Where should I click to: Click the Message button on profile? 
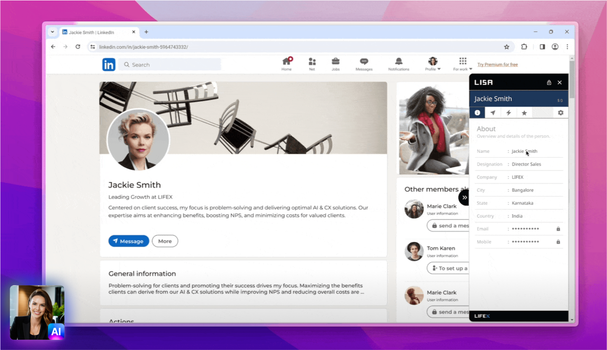[129, 241]
